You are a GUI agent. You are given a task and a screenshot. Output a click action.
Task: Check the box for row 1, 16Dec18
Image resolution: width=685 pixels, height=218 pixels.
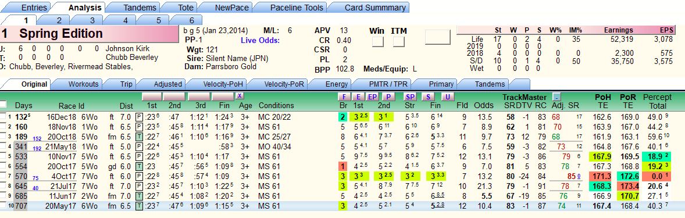pos(3,117)
